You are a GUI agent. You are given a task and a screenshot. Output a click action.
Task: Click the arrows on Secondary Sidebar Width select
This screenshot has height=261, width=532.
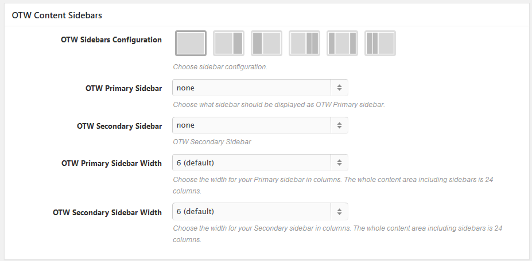point(339,212)
